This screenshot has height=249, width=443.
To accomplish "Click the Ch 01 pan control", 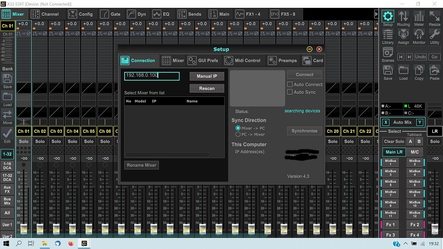I will pos(24,122).
